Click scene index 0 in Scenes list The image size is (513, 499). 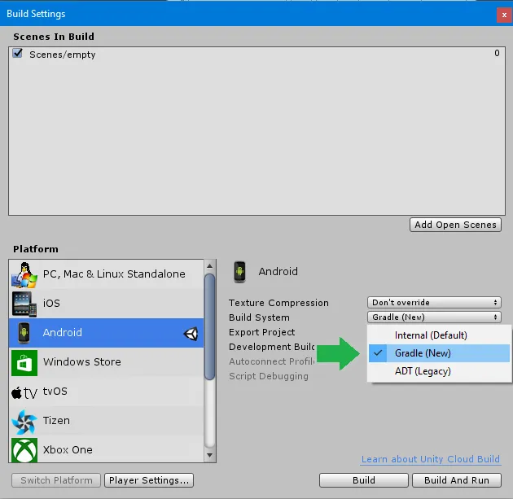click(x=497, y=53)
